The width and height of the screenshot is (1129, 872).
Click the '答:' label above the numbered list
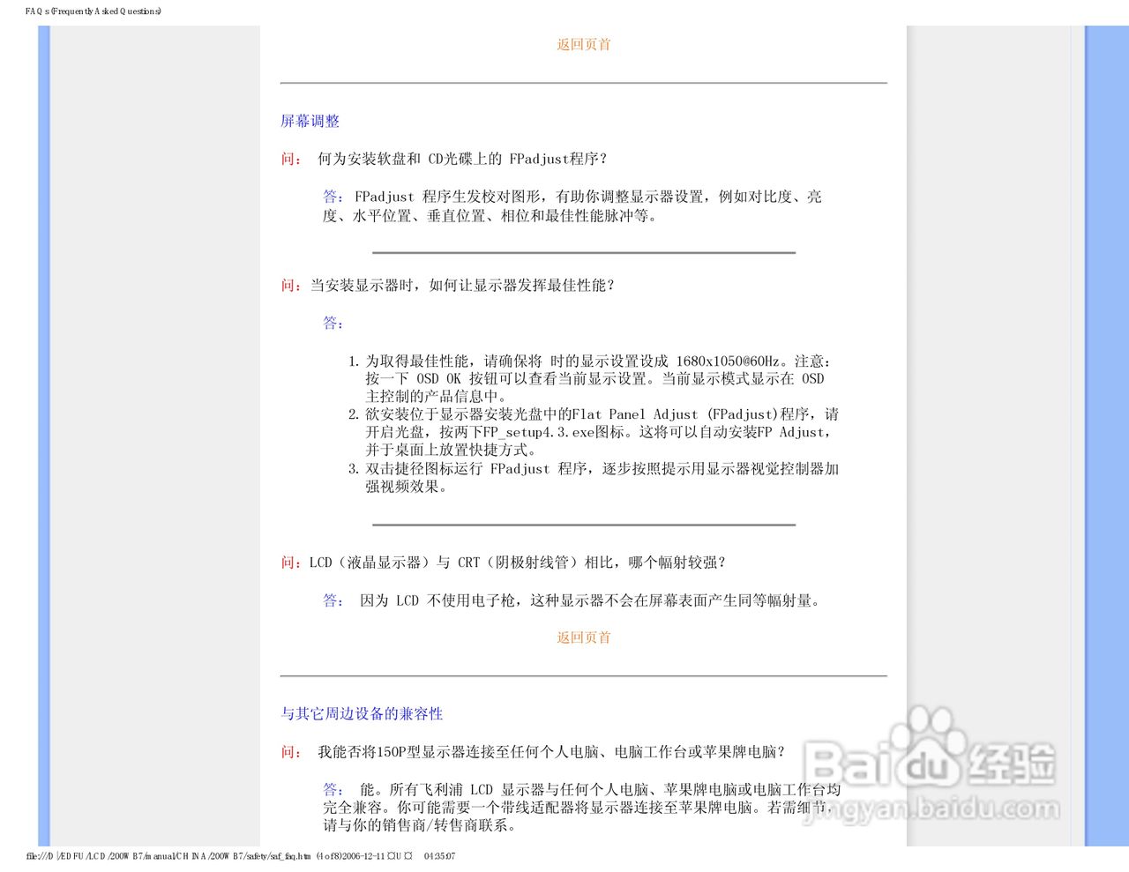pos(333,323)
